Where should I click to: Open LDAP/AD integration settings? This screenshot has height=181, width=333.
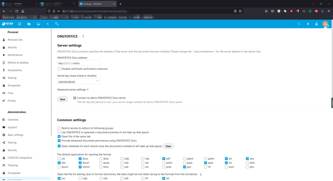click(20, 158)
